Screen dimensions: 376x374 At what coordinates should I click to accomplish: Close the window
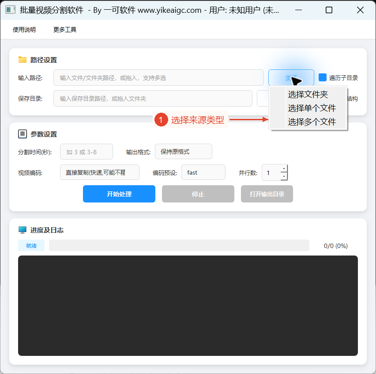point(360,10)
